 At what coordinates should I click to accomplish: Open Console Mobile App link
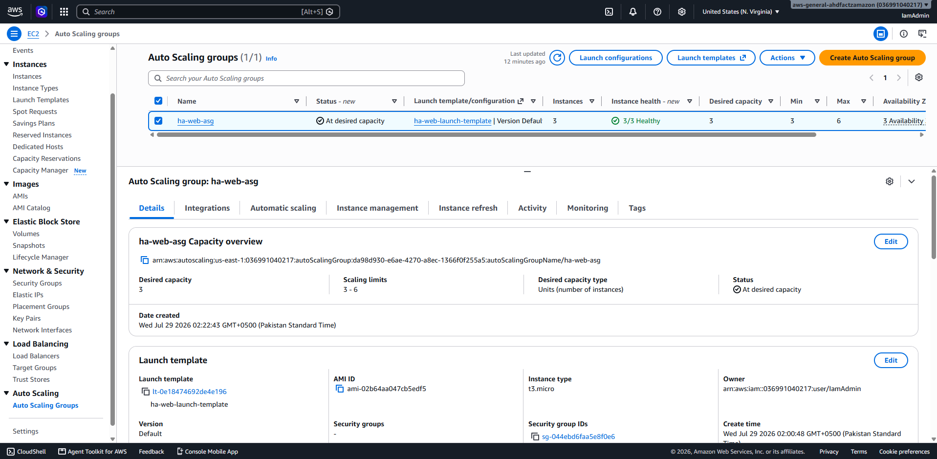click(x=207, y=452)
